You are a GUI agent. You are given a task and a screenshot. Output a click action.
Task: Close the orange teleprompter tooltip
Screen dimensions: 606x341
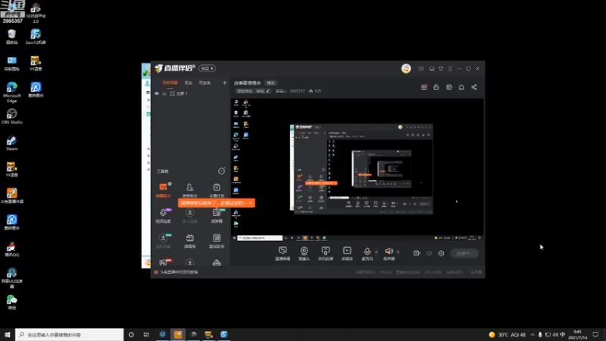click(x=251, y=203)
